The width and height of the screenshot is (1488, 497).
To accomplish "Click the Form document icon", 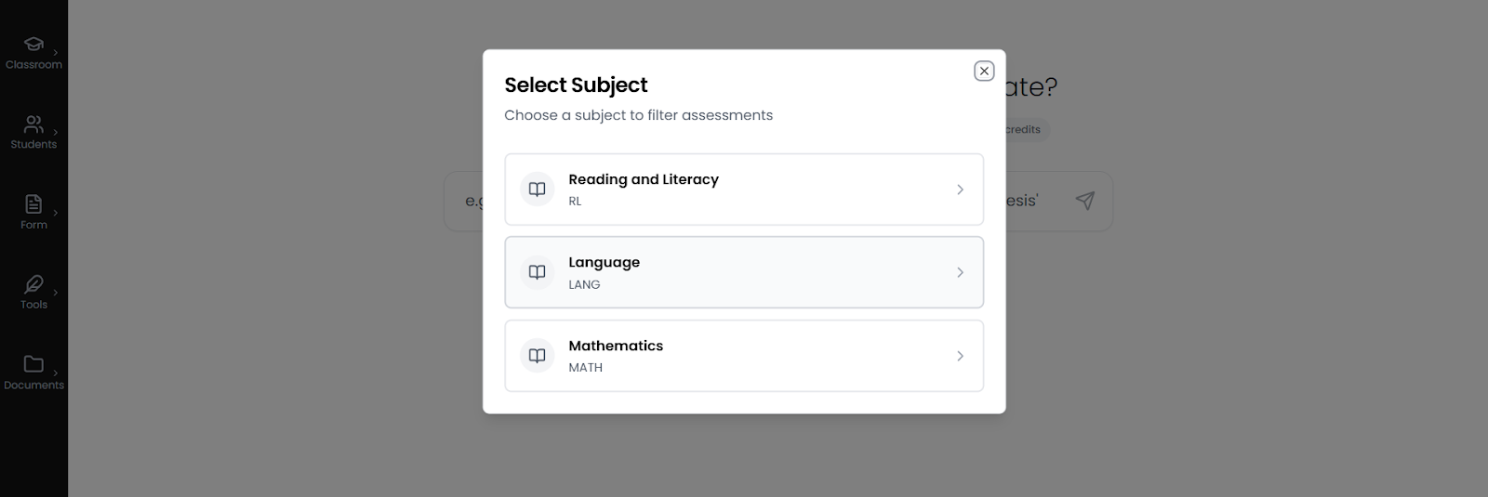I will tap(33, 204).
